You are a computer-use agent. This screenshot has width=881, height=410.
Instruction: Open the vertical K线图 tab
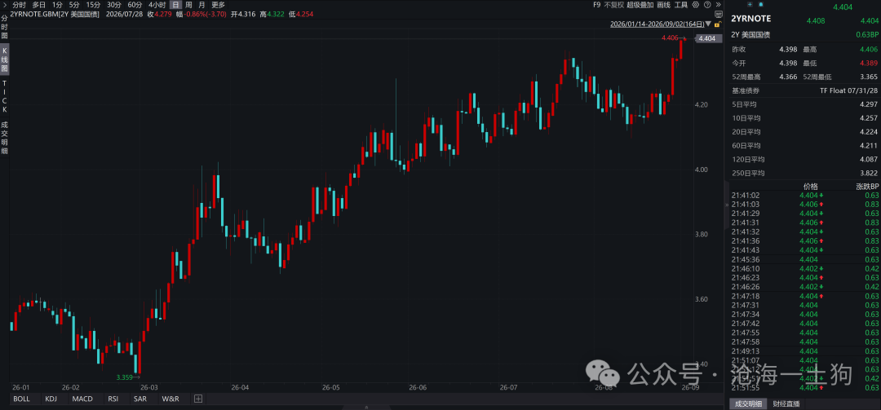(5, 60)
